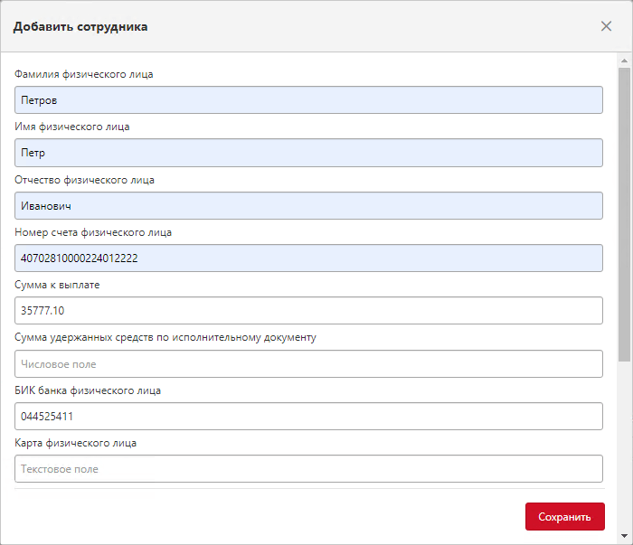Click the Сумма к выплате label

pyautogui.click(x=57, y=285)
